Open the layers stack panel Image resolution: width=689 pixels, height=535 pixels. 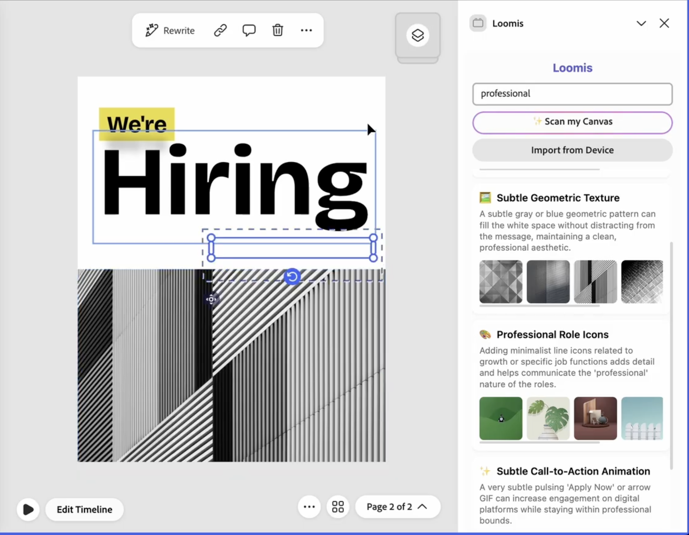tap(417, 35)
